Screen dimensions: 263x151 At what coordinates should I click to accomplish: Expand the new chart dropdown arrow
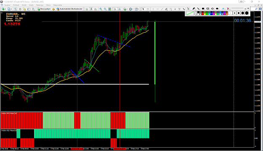coord(5,9)
